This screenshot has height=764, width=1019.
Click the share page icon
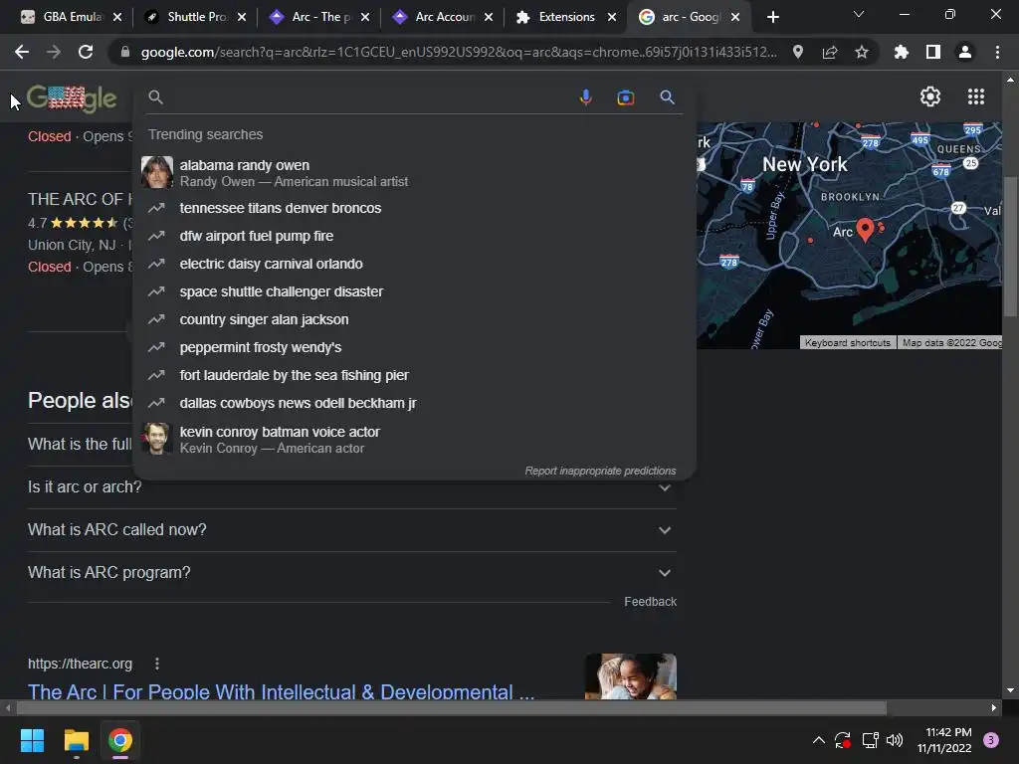coord(830,52)
